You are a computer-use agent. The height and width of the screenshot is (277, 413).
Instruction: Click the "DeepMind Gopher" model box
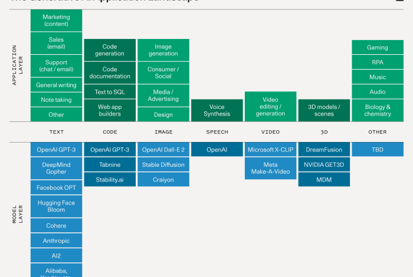click(x=57, y=169)
